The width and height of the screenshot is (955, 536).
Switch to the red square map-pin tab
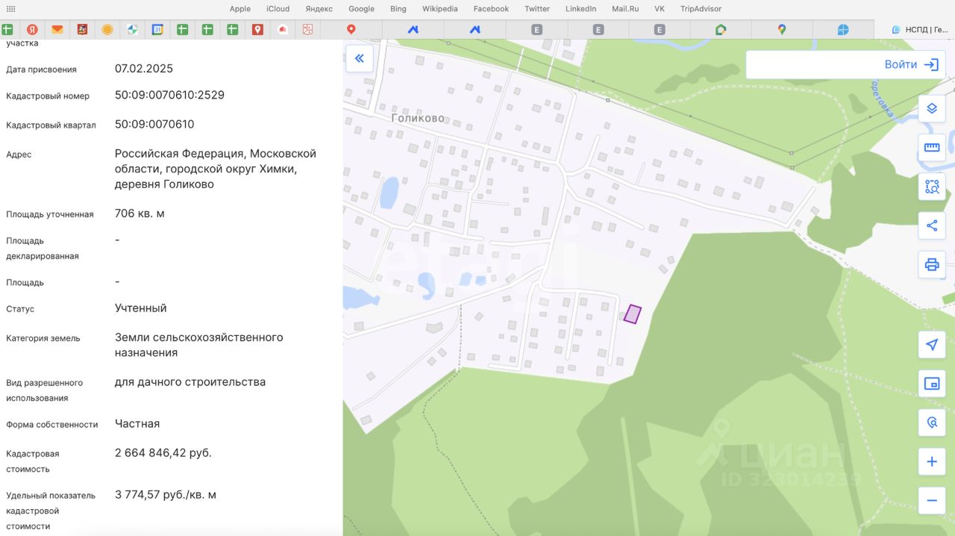pyautogui.click(x=257, y=30)
